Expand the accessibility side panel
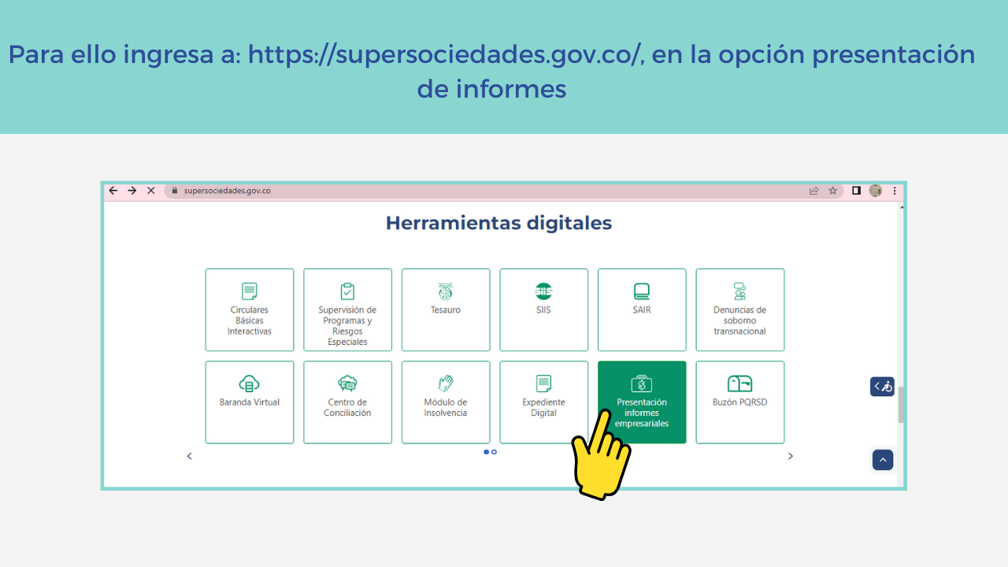This screenshot has height=567, width=1008. click(882, 387)
